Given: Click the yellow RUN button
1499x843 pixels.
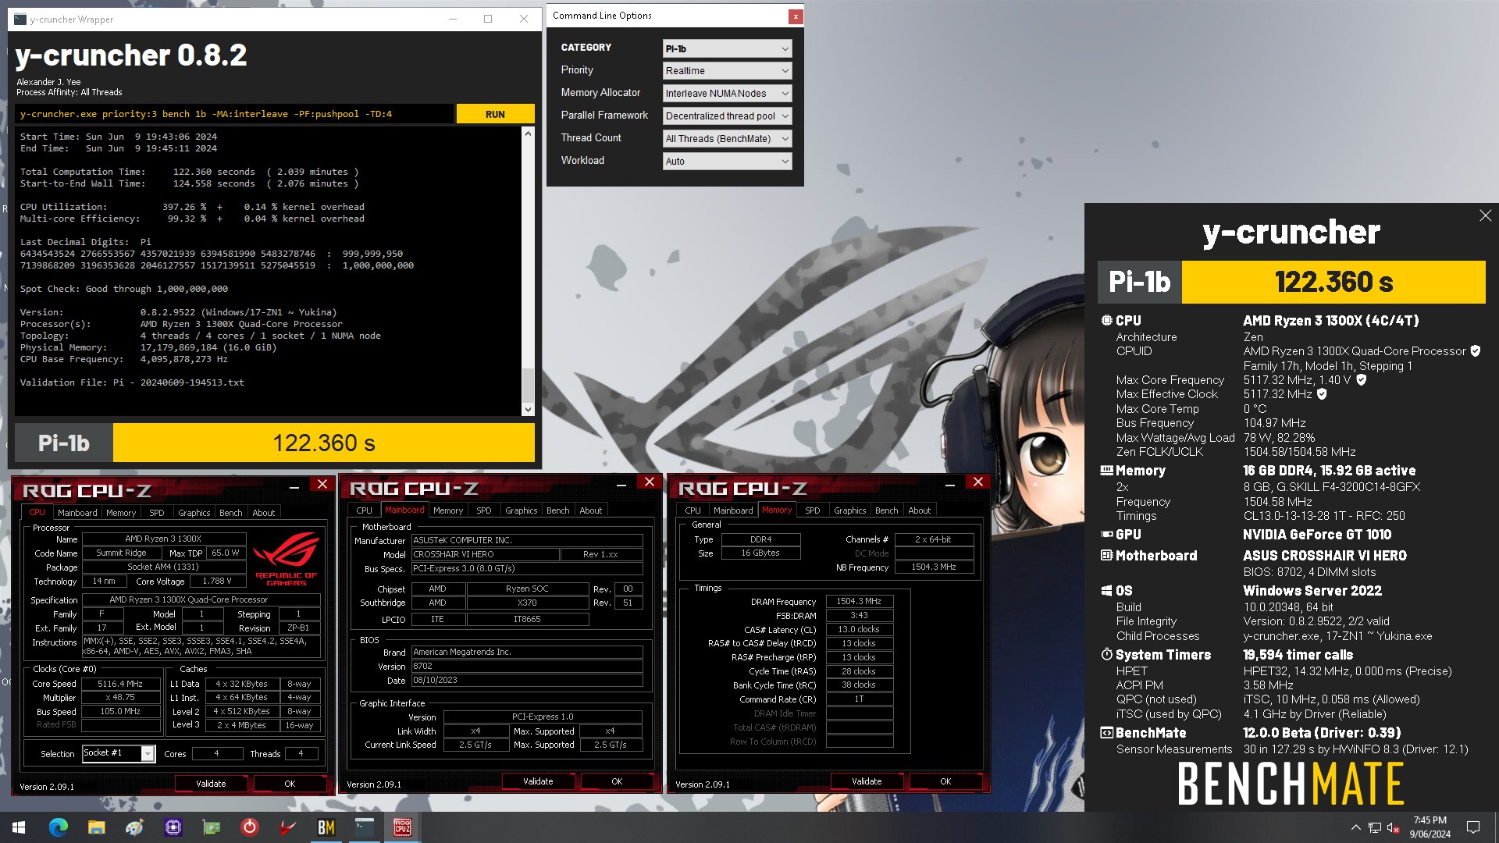Looking at the screenshot, I should (x=495, y=114).
